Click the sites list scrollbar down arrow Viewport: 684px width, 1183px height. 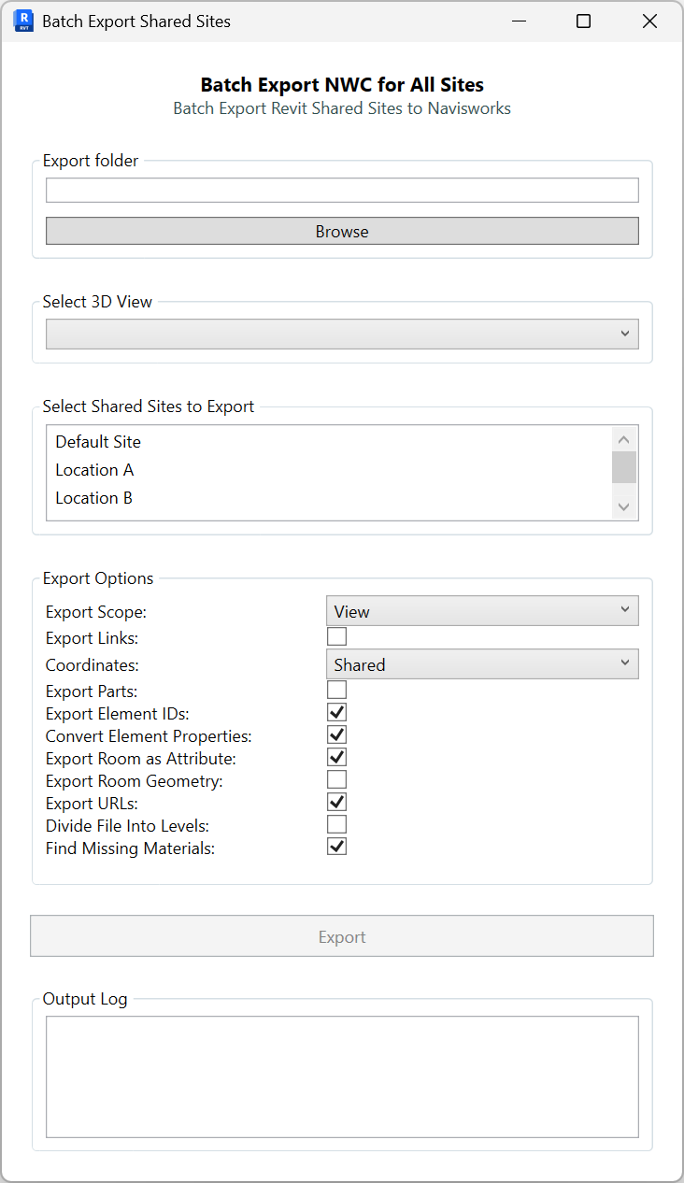(x=623, y=507)
